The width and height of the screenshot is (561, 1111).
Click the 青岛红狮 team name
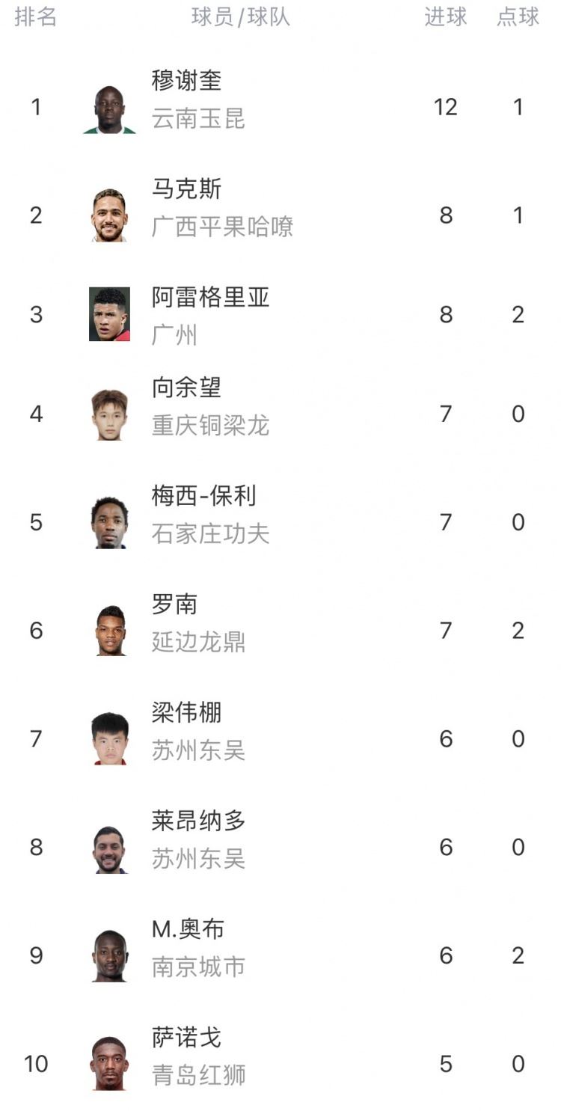point(198,1075)
